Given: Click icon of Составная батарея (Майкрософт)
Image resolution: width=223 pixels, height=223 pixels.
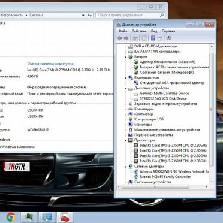Looking at the screenshot, I should [136, 72].
